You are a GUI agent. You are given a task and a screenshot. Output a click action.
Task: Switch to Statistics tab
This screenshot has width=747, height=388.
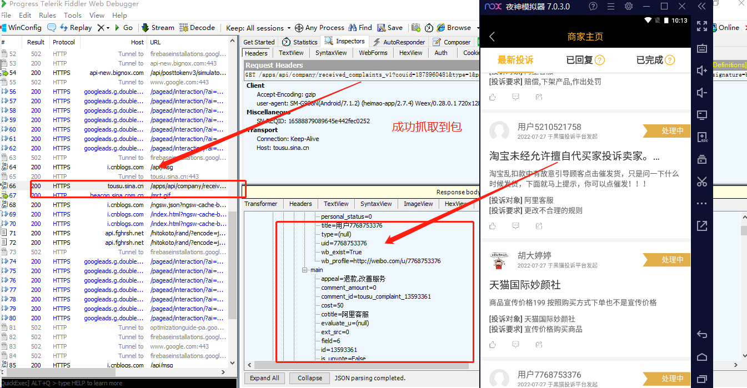(300, 42)
